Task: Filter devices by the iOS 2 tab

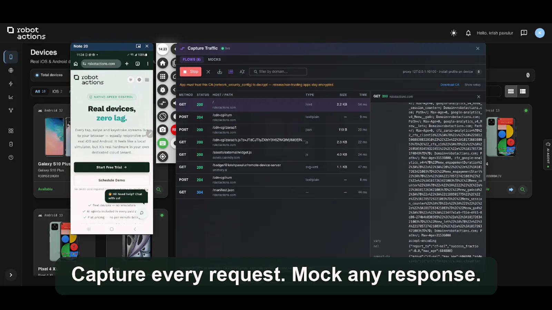Action: click(x=57, y=91)
